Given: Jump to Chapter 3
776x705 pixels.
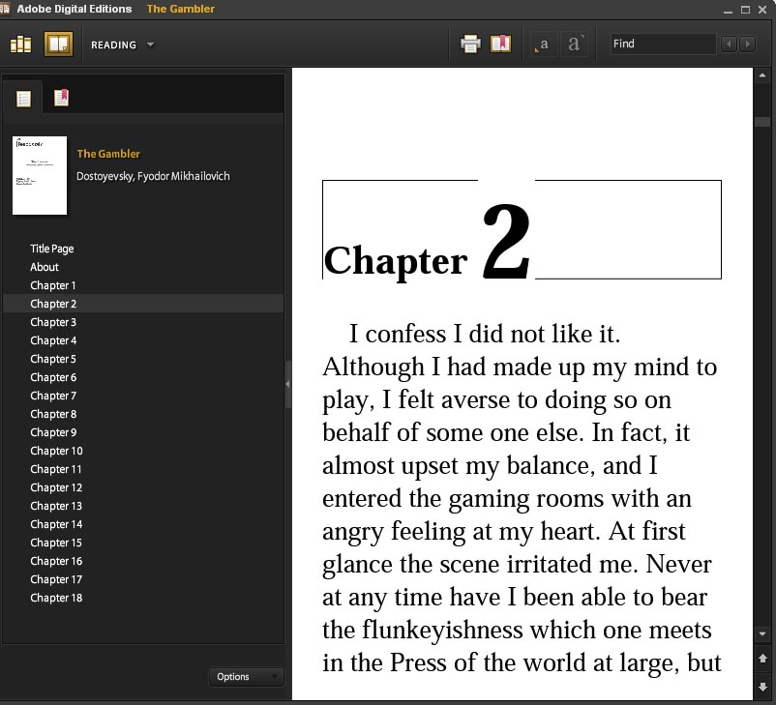Looking at the screenshot, I should [53, 322].
